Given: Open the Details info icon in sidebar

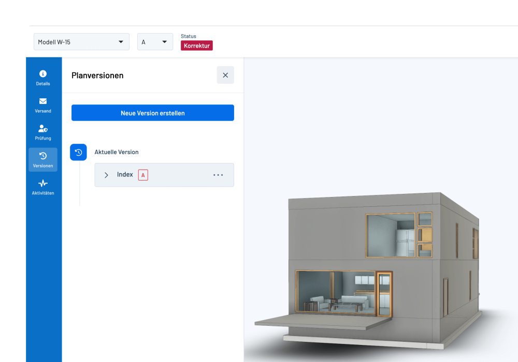Looking at the screenshot, I should click(x=43, y=74).
